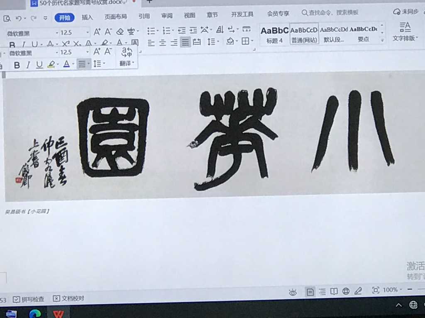Click the zoom out minus on zoom slider
The image size is (425, 318).
(410, 289)
